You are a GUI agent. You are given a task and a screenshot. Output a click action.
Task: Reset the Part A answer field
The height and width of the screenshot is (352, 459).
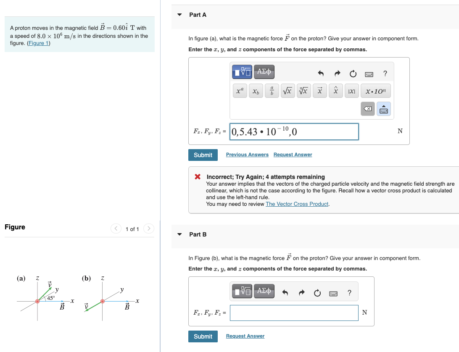pyautogui.click(x=353, y=74)
